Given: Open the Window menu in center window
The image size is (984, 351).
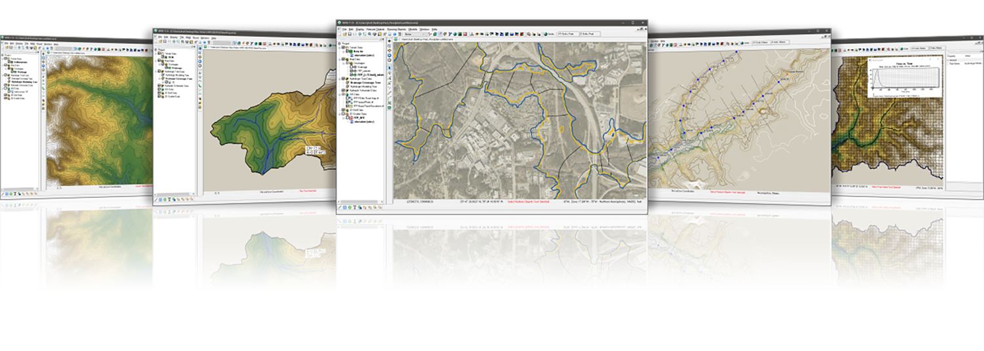Looking at the screenshot, I should (x=424, y=29).
